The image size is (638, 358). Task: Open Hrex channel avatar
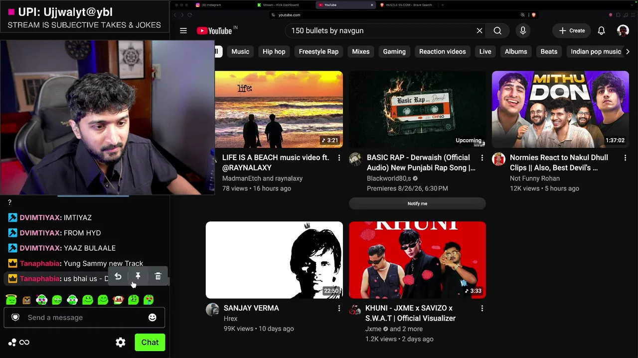tap(212, 310)
